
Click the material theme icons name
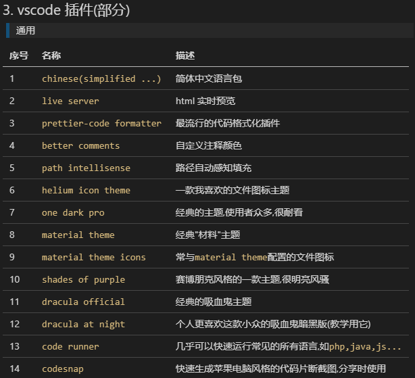click(x=94, y=257)
